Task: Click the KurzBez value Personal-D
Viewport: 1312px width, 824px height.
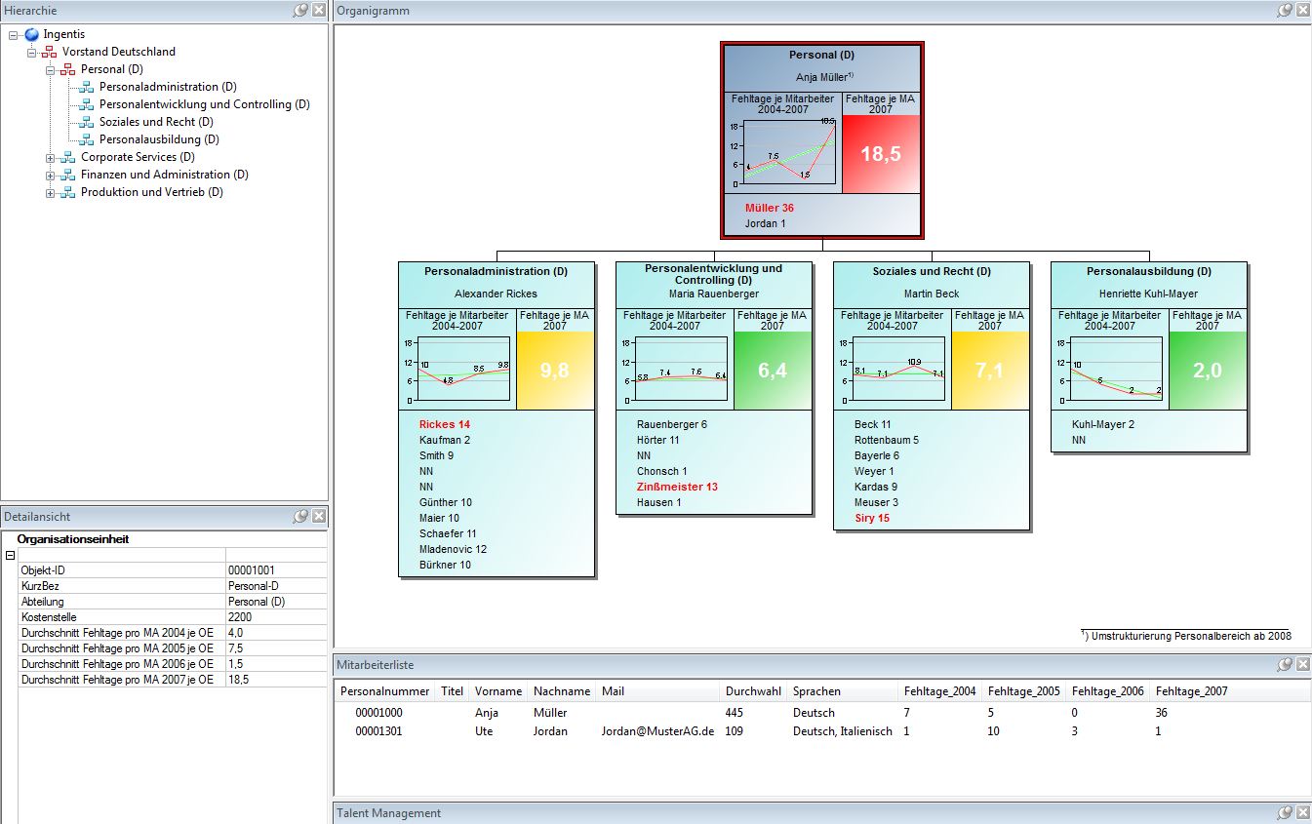Action: click(254, 586)
